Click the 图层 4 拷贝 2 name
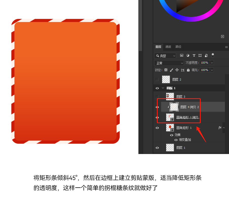229x204 pixels. pyautogui.click(x=190, y=107)
